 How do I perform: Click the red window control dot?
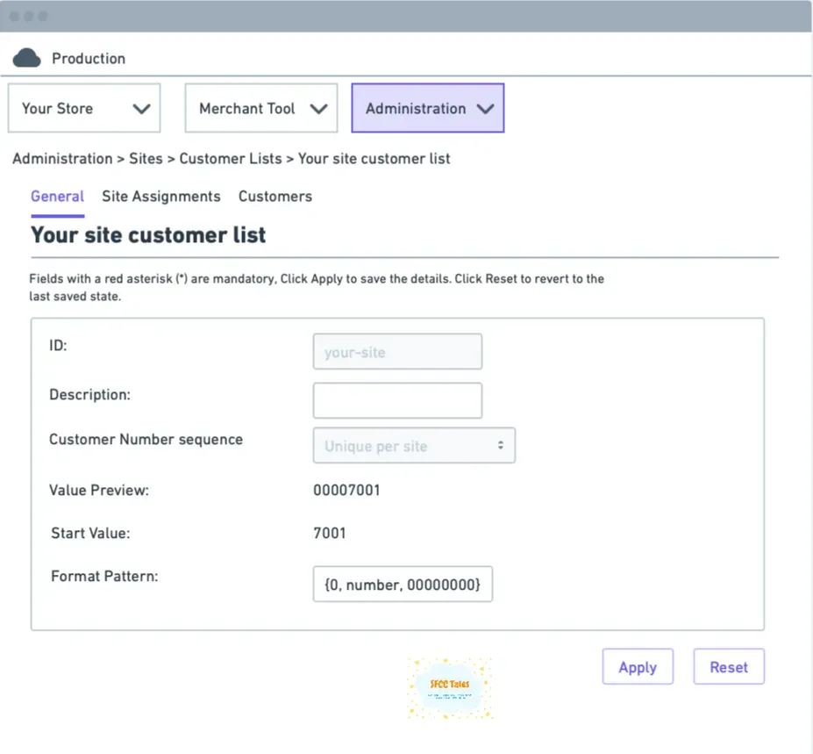pos(14,15)
